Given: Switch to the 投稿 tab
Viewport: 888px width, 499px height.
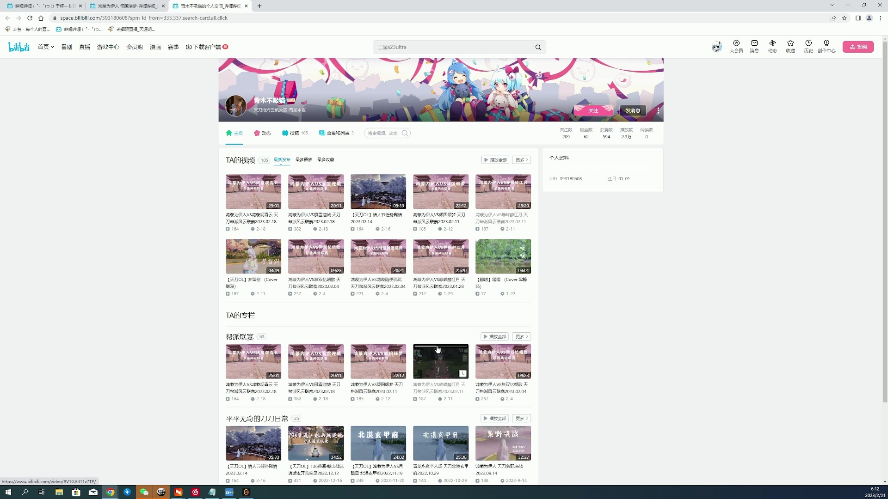Looking at the screenshot, I should click(295, 133).
